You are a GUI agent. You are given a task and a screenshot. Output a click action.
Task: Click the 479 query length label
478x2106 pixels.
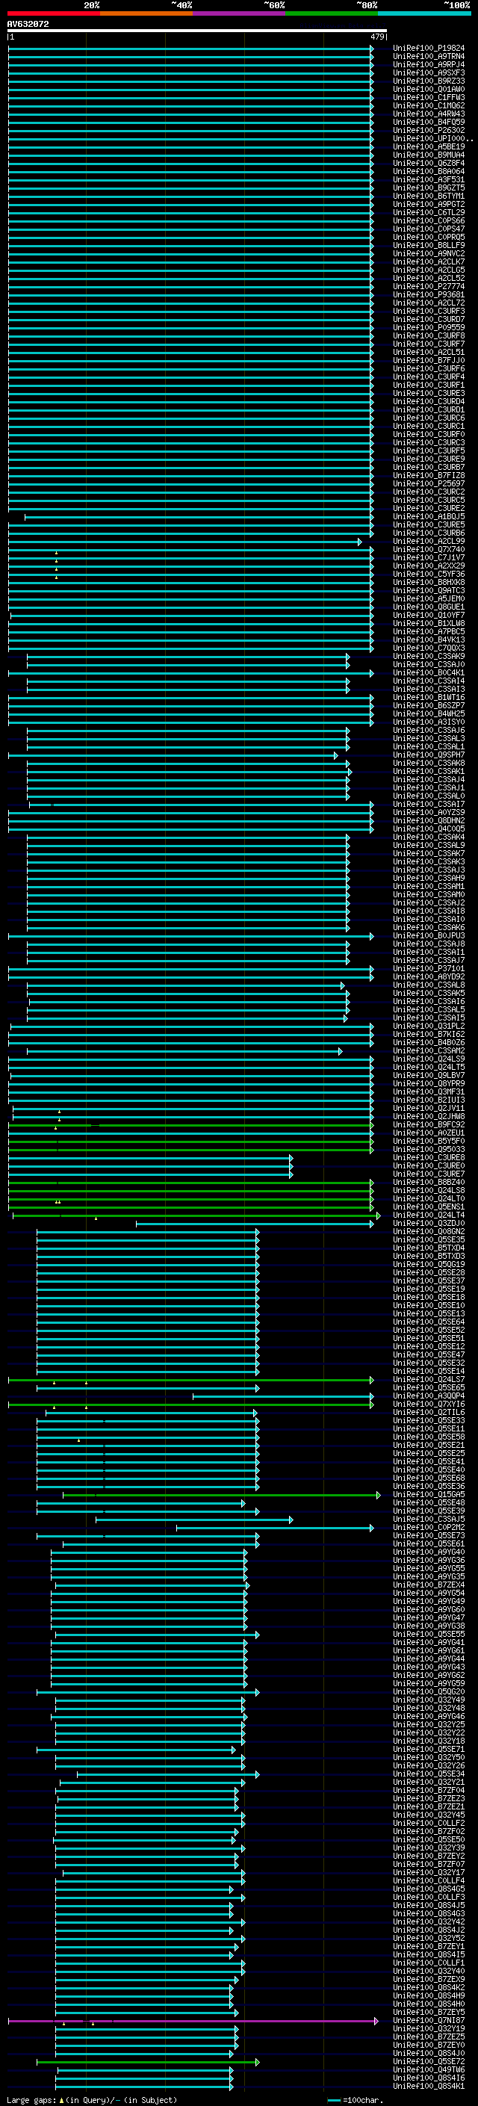[x=377, y=37]
